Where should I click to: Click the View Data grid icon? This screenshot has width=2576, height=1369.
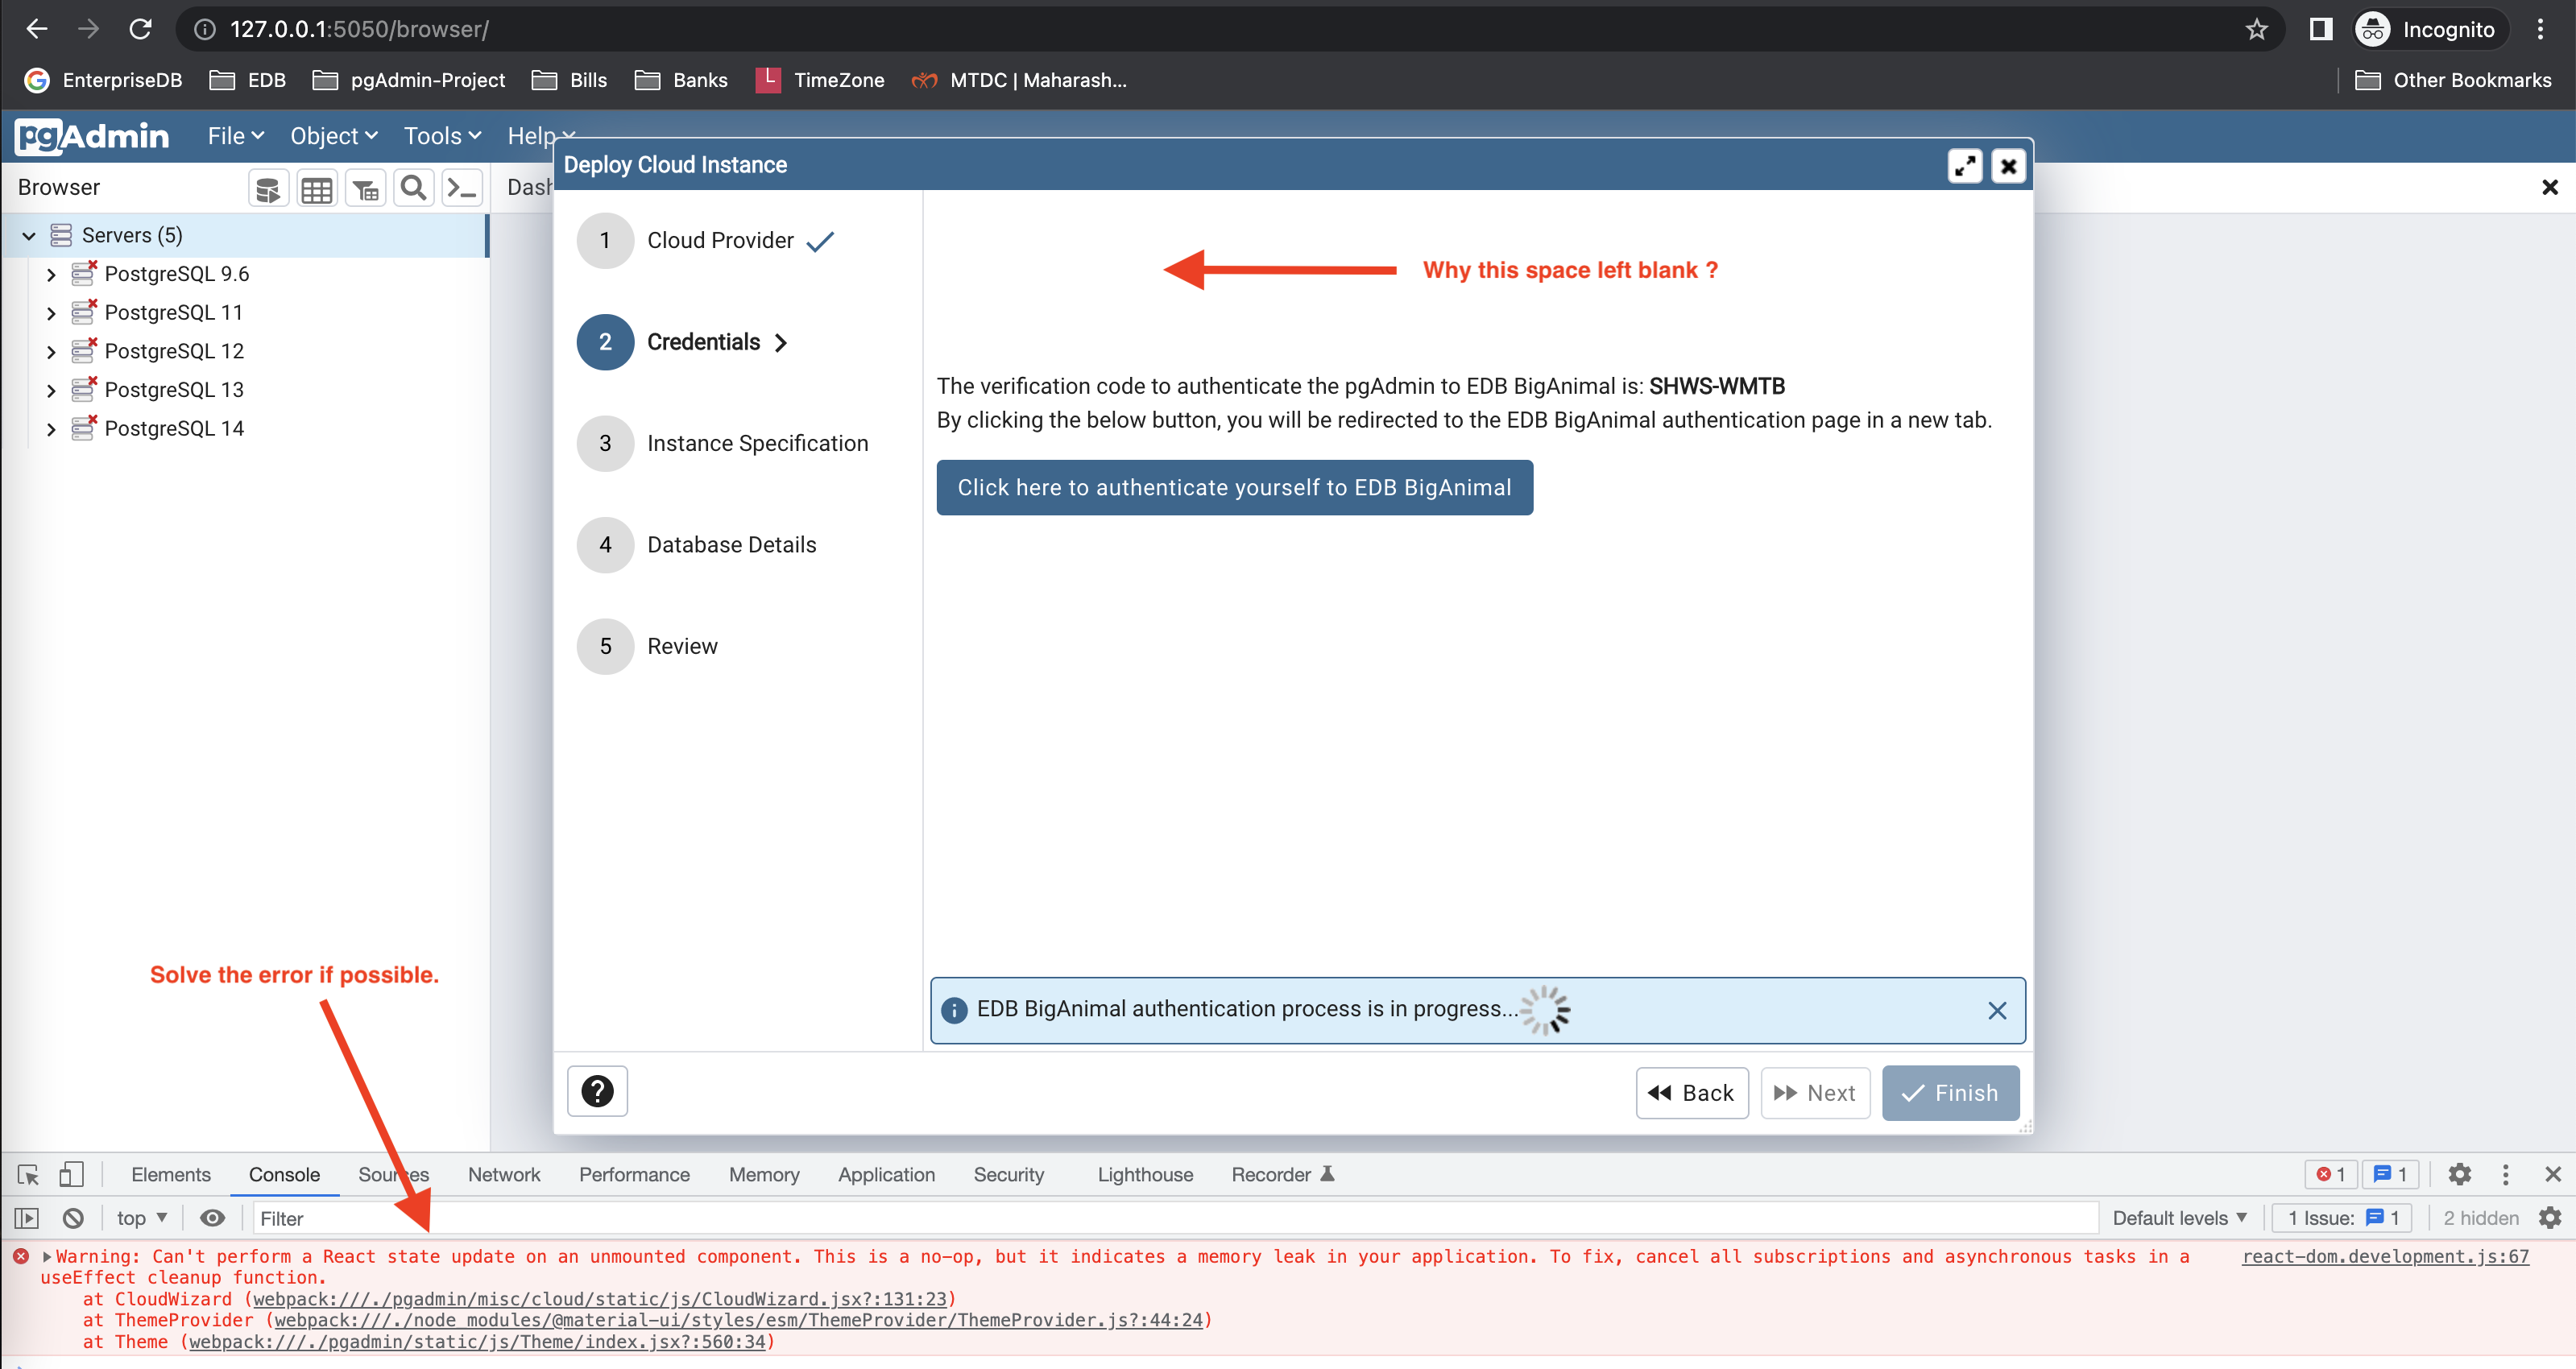click(316, 188)
